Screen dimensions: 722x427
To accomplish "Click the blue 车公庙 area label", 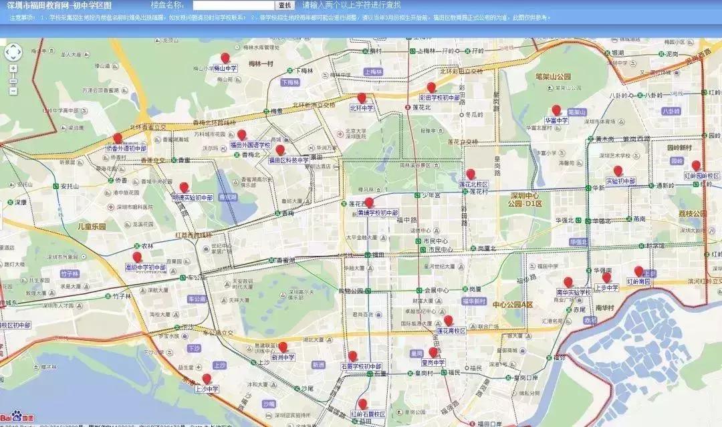I will pos(197,299).
